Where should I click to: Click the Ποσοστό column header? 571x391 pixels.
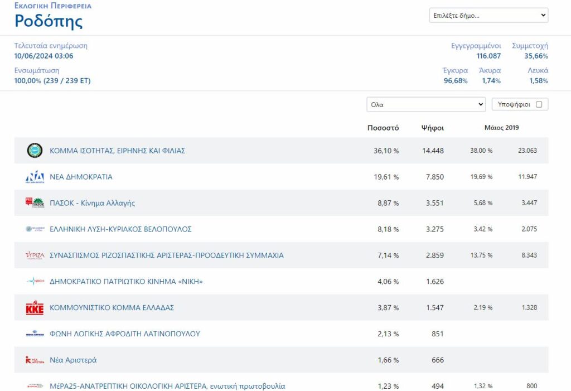click(383, 128)
